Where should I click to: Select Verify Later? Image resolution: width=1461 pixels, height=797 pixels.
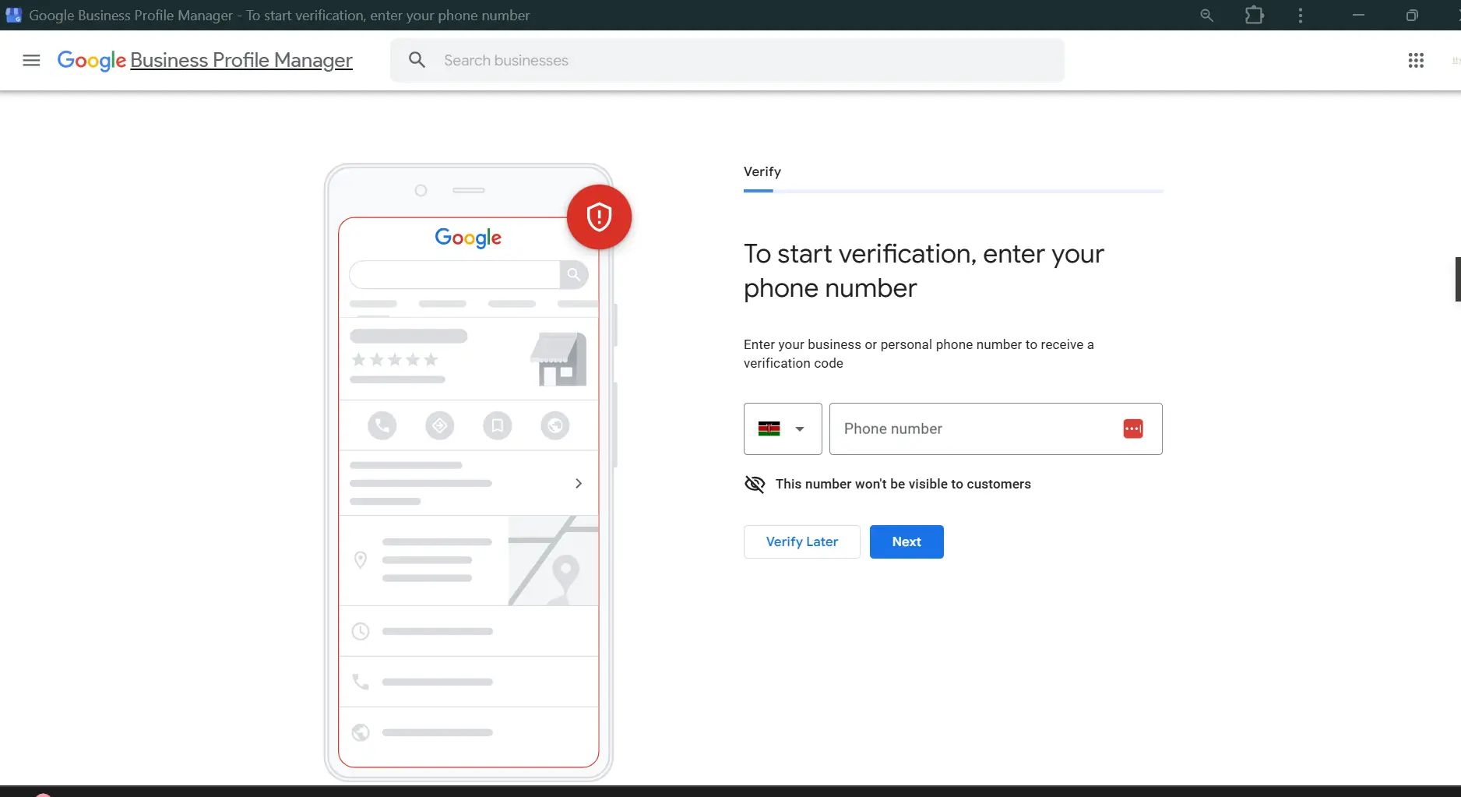point(801,541)
